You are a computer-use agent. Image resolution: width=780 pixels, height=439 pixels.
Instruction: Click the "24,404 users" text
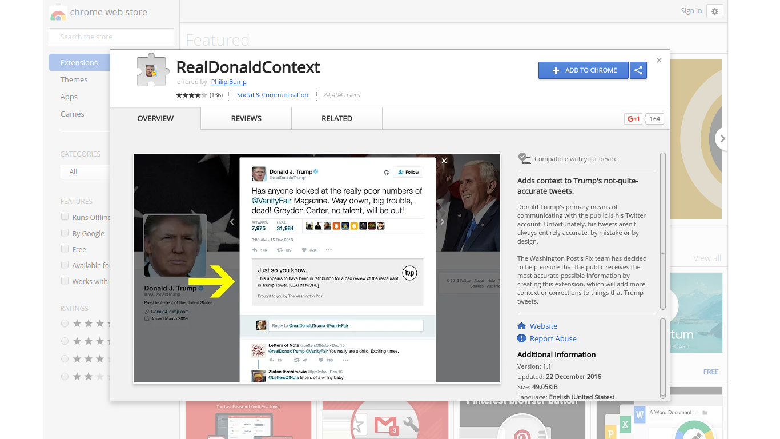[341, 95]
